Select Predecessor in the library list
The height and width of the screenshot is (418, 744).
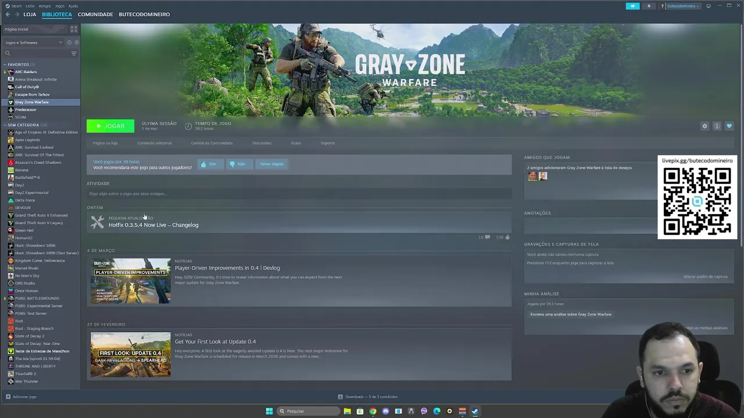tap(26, 110)
